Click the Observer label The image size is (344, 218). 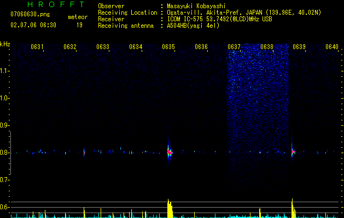(x=111, y=6)
